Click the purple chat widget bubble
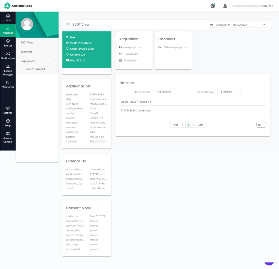The height and width of the screenshot is (269, 279). (x=269, y=264)
